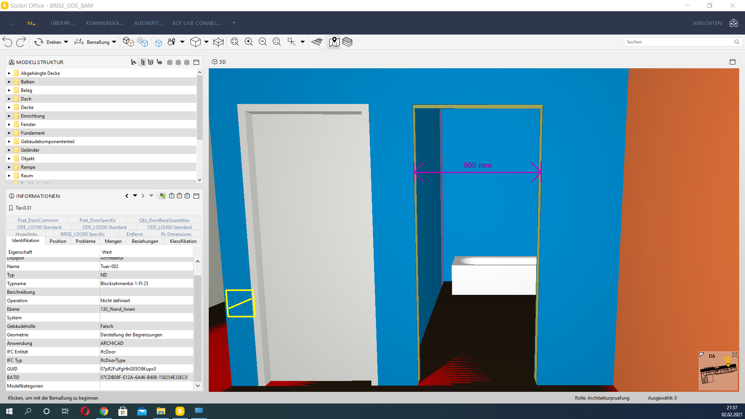Select the first hierarchy mode icon in Modellstruktur

coord(134,62)
